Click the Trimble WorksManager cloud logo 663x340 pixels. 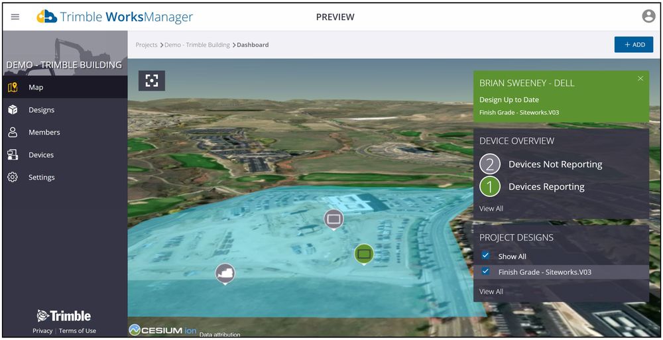[47, 17]
